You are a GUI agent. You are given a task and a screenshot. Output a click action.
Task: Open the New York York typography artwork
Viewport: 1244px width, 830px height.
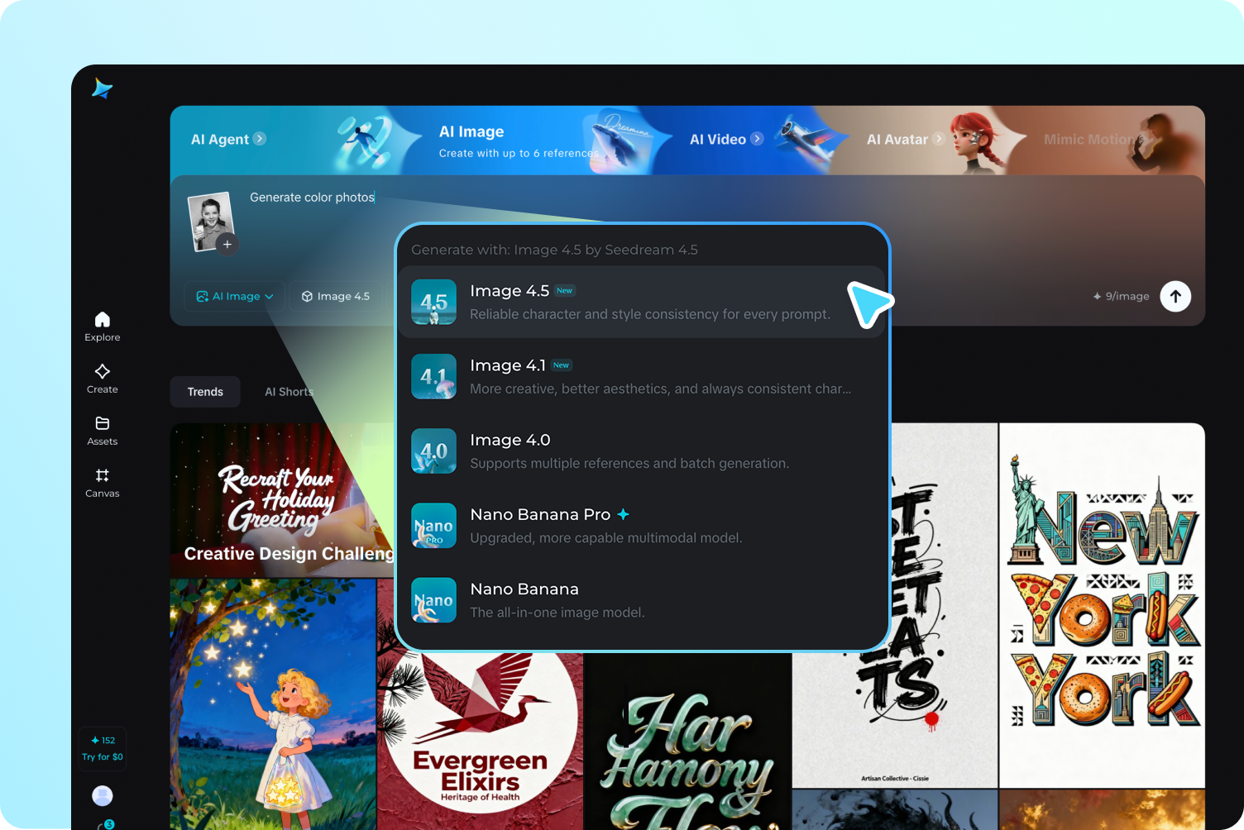pyautogui.click(x=1102, y=605)
